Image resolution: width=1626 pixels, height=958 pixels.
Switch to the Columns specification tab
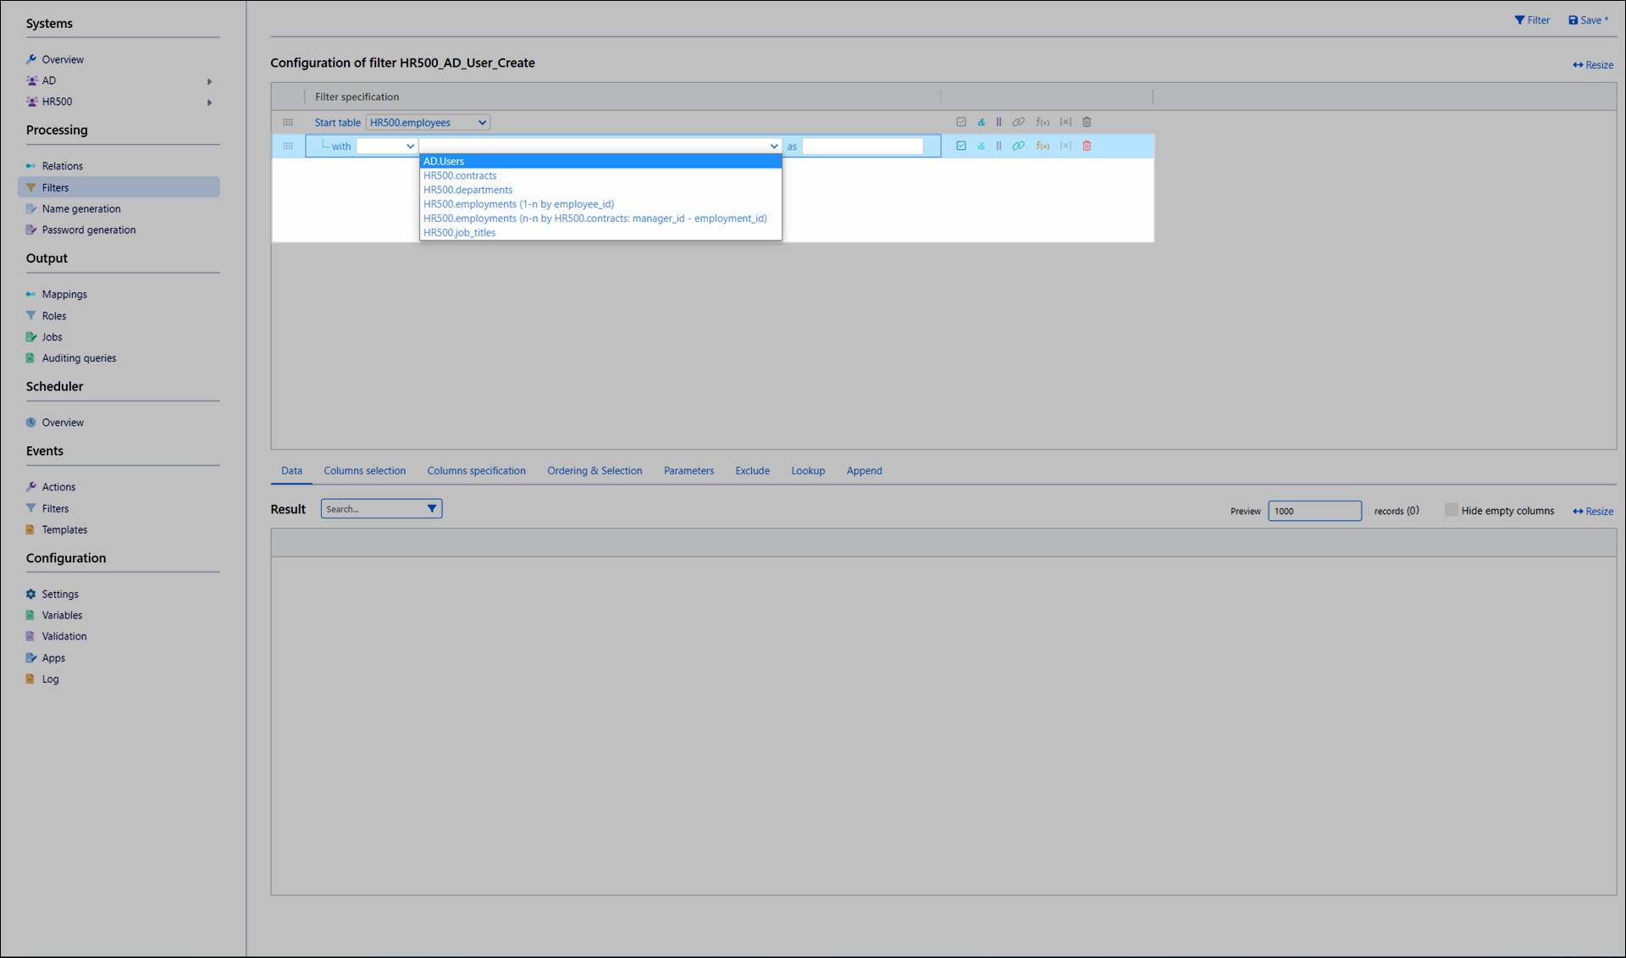click(476, 471)
